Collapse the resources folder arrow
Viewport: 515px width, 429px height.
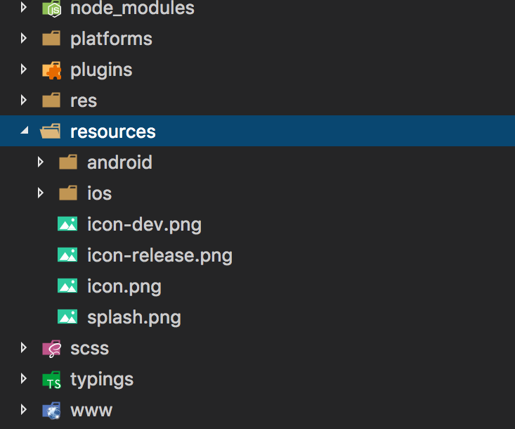[25, 131]
